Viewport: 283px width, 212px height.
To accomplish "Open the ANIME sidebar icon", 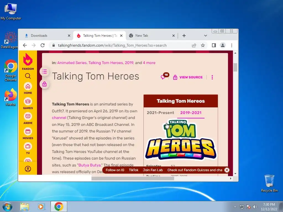I will coord(28,116).
